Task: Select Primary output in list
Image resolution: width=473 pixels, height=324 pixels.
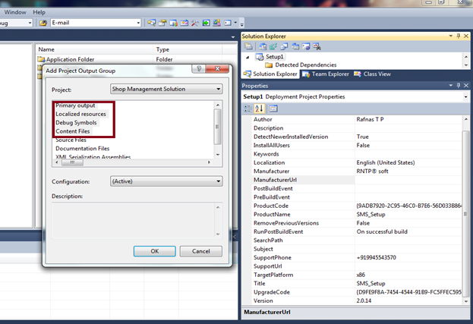Action: pyautogui.click(x=75, y=105)
